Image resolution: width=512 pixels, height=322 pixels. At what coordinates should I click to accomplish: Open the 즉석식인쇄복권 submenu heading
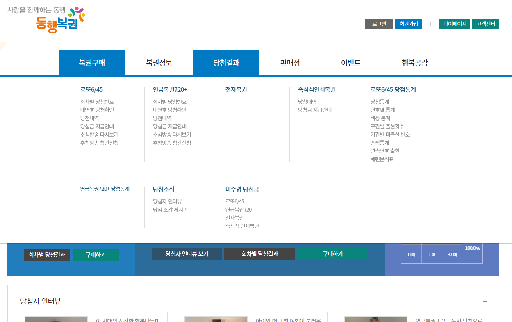pyautogui.click(x=317, y=89)
